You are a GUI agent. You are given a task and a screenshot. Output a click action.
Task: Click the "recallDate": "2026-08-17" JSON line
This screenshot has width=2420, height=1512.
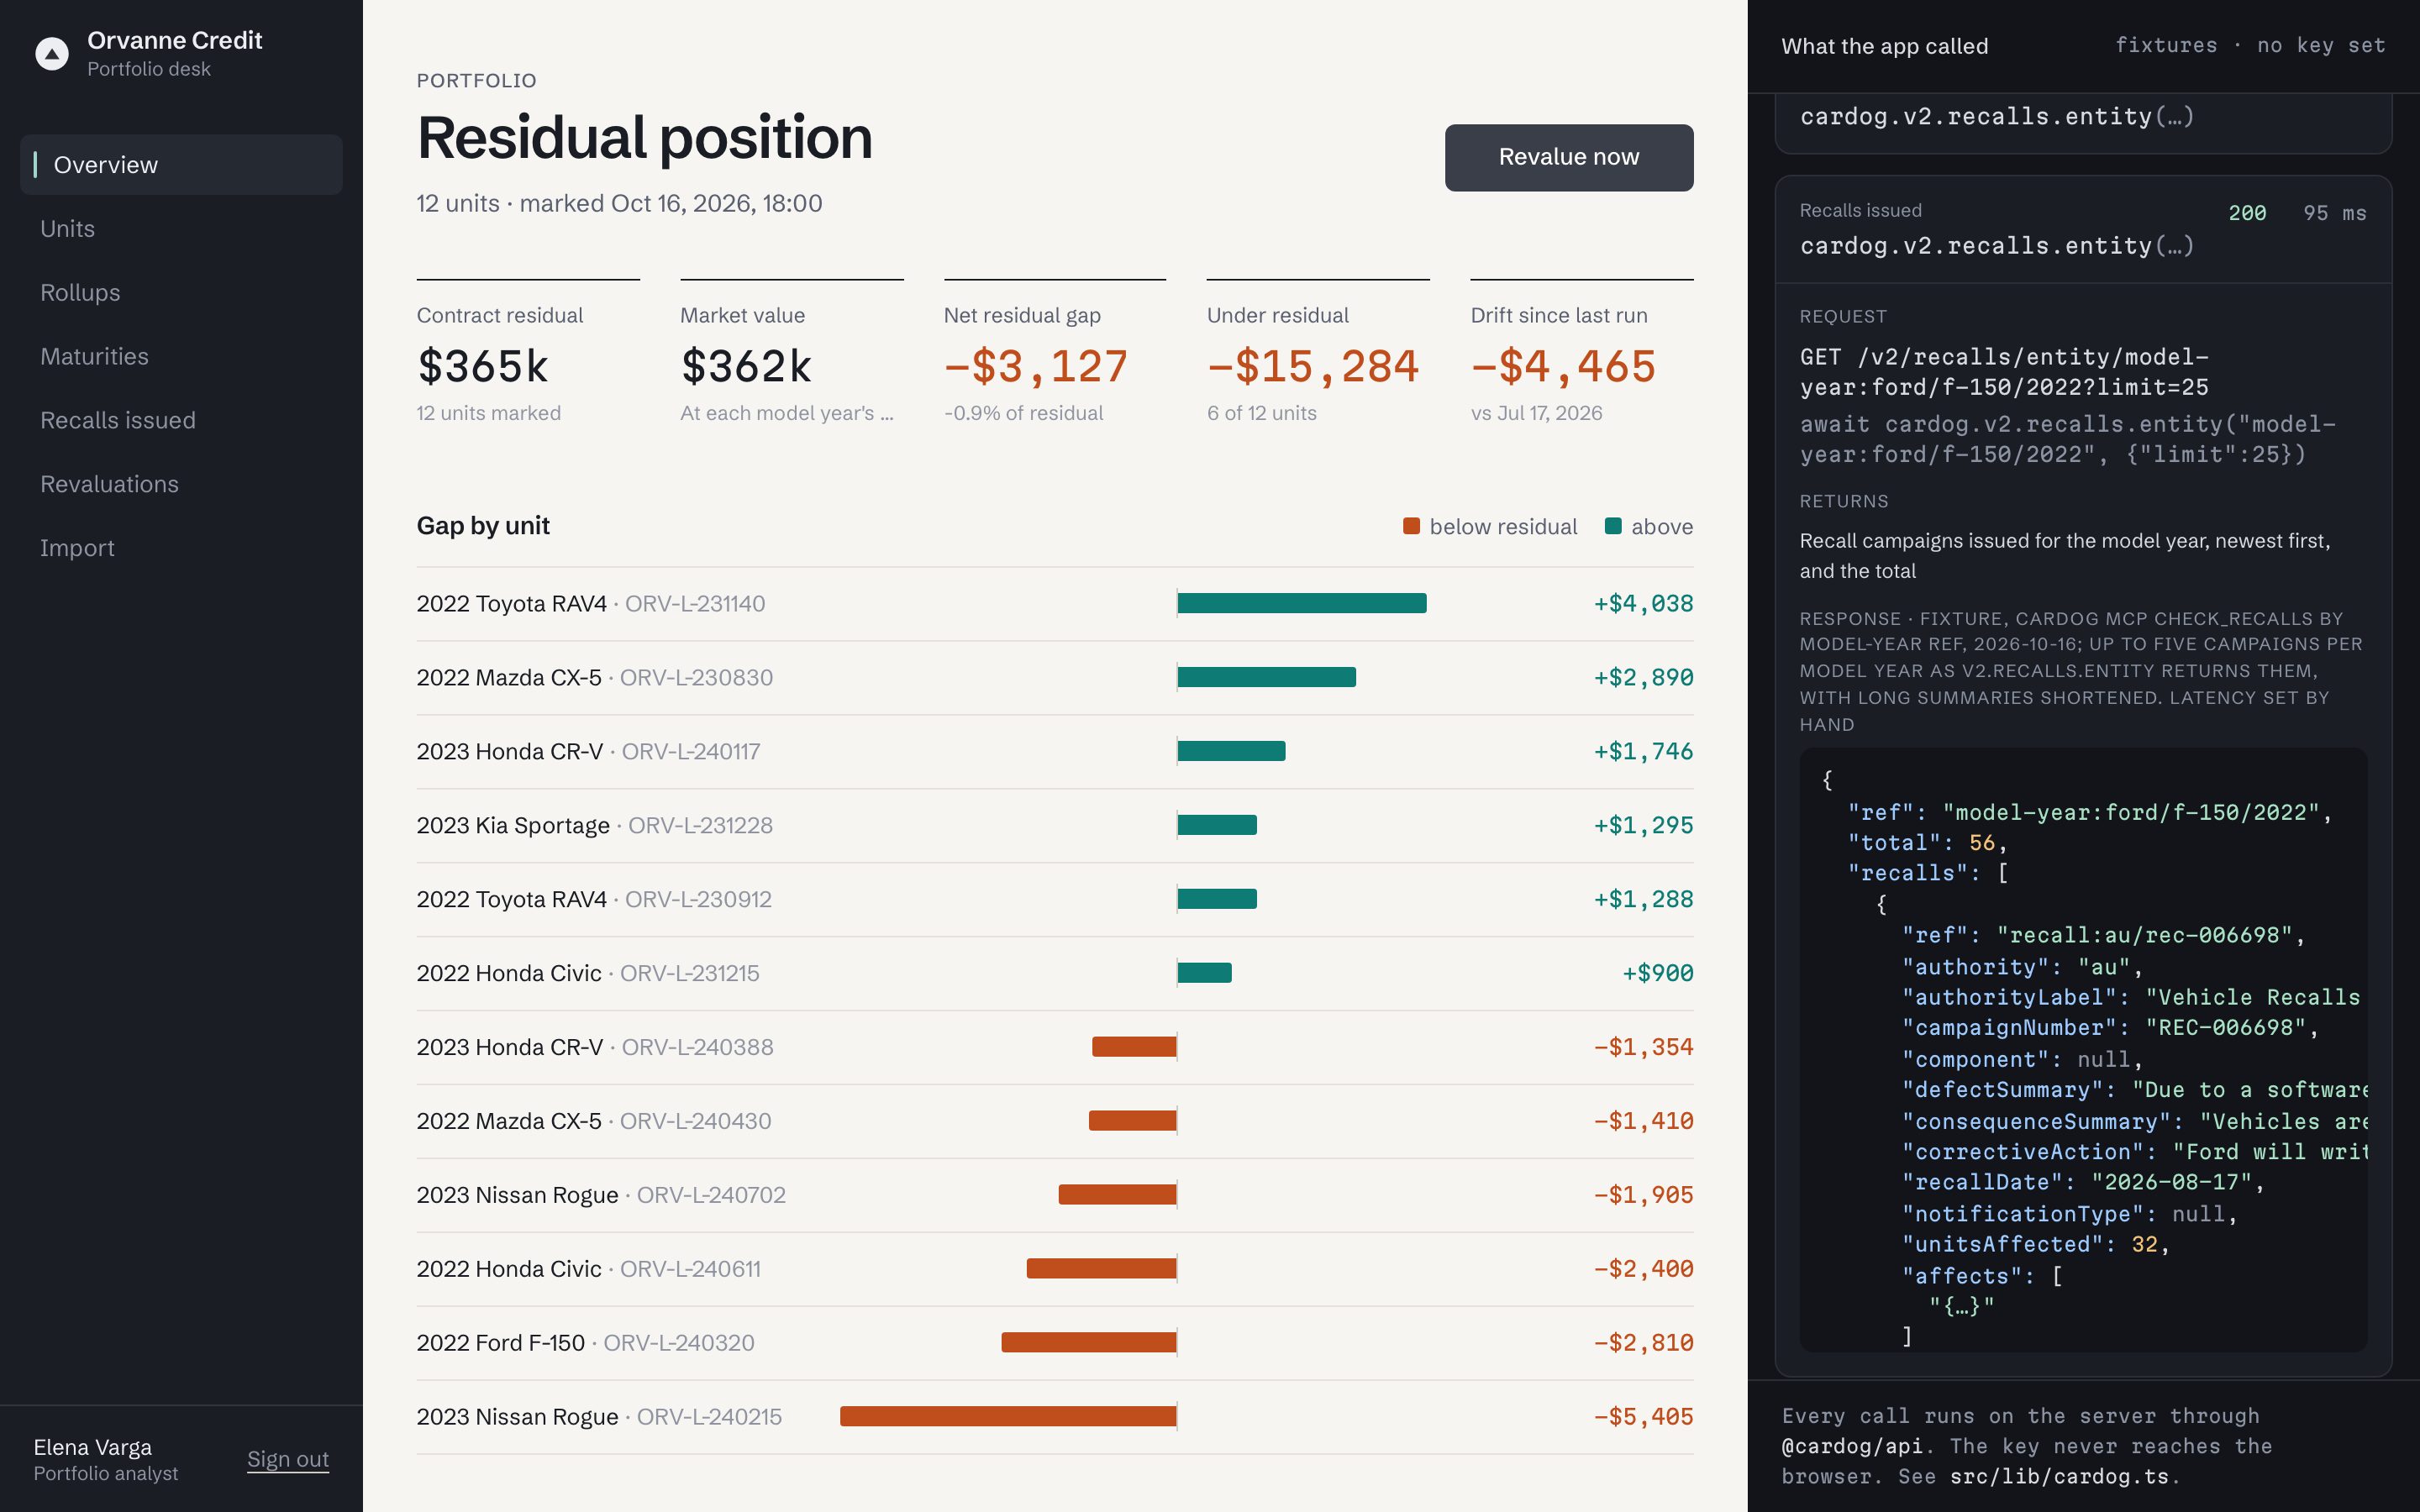2083,1182
